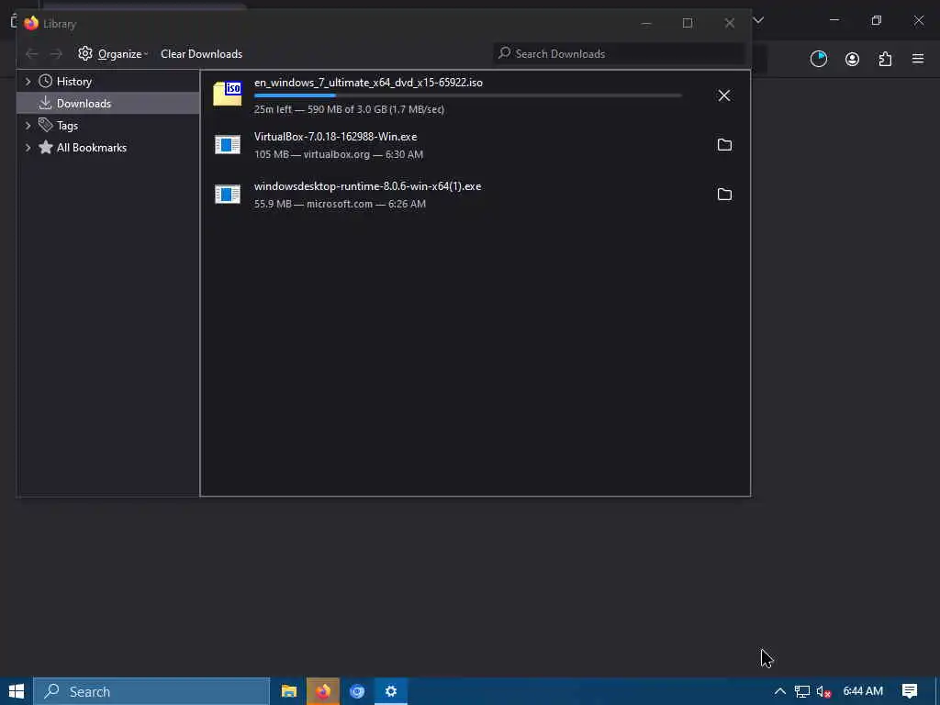
Task: Expand the History tree node
Action: click(28, 82)
